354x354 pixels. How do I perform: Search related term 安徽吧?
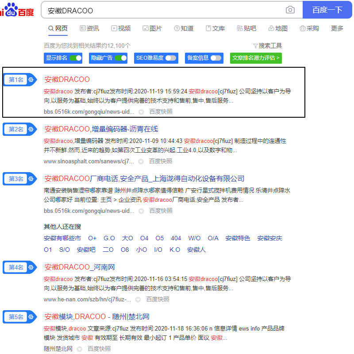[x=86, y=250]
